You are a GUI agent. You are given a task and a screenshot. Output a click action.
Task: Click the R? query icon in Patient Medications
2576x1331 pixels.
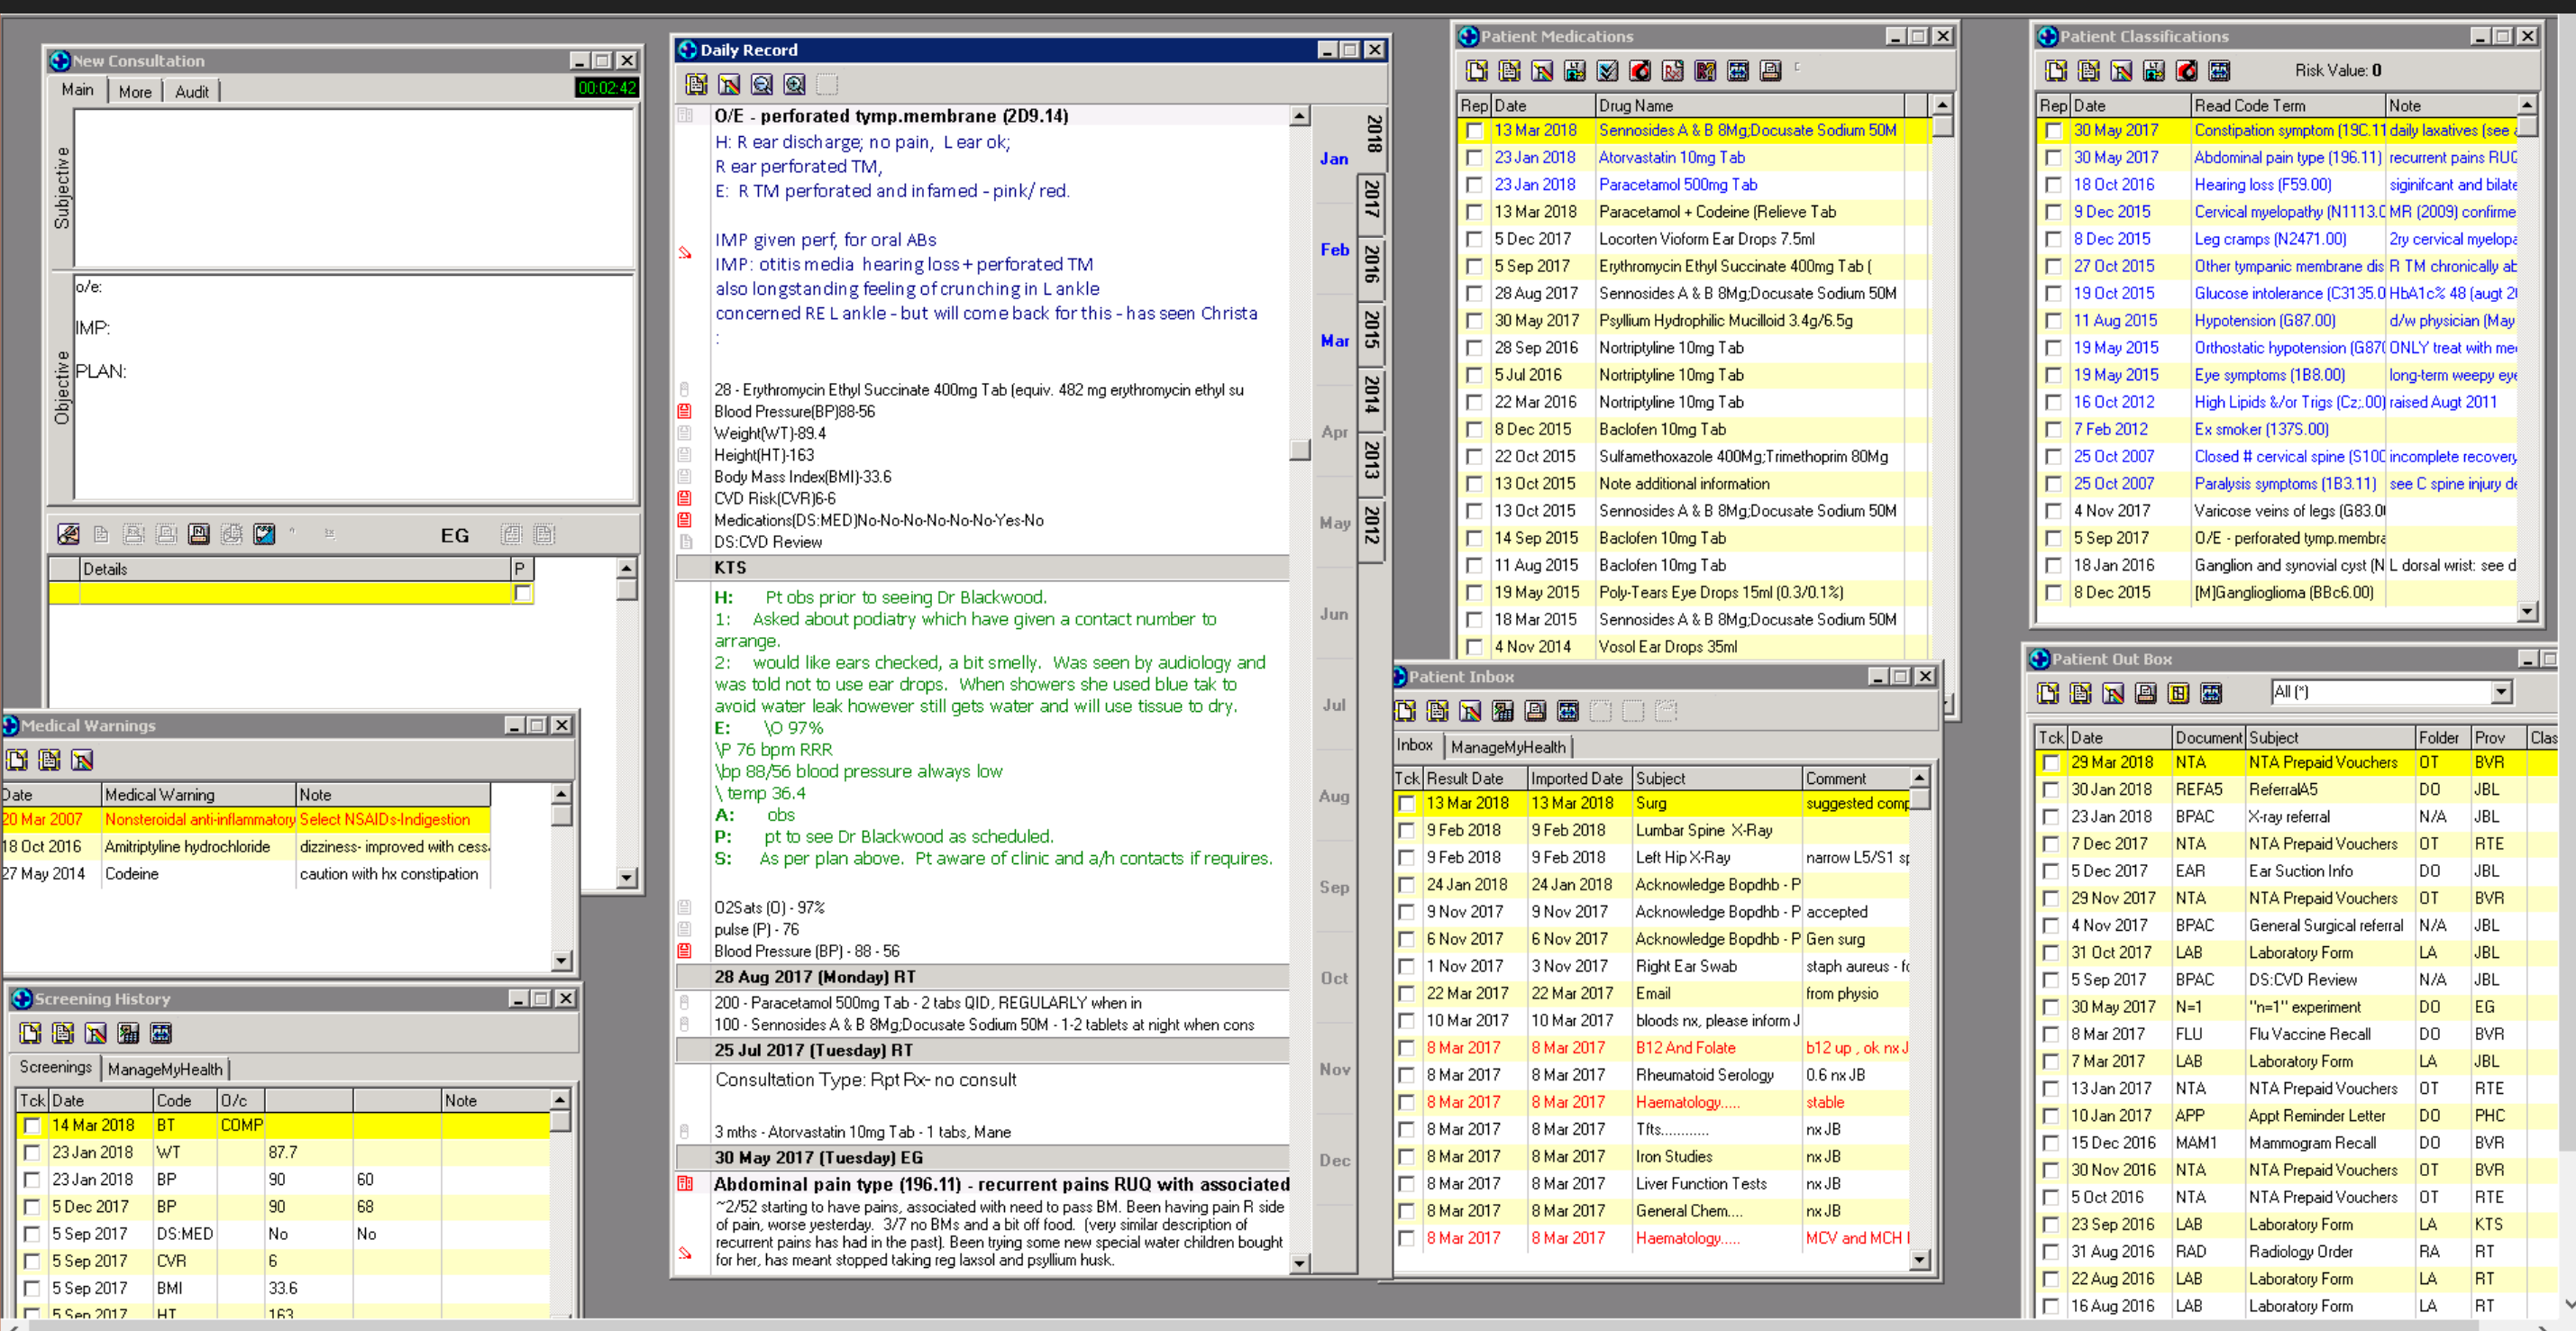(x=1706, y=71)
